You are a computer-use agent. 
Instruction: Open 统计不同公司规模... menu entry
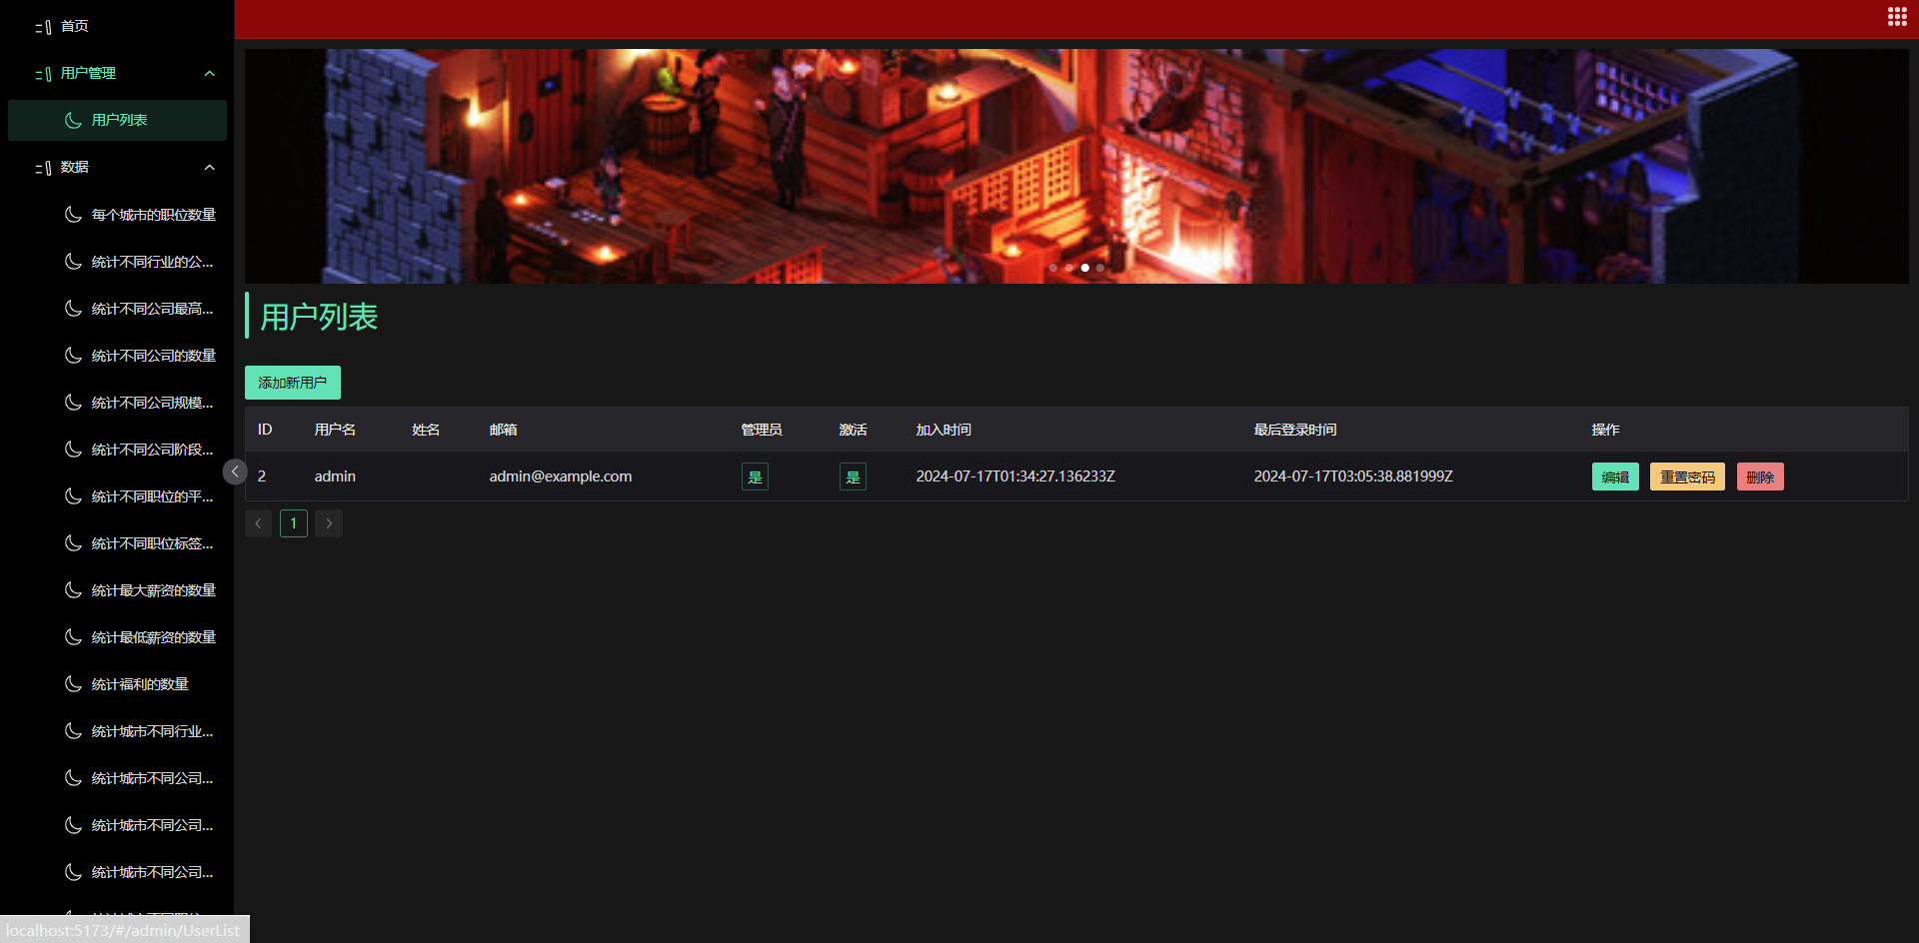click(117, 403)
